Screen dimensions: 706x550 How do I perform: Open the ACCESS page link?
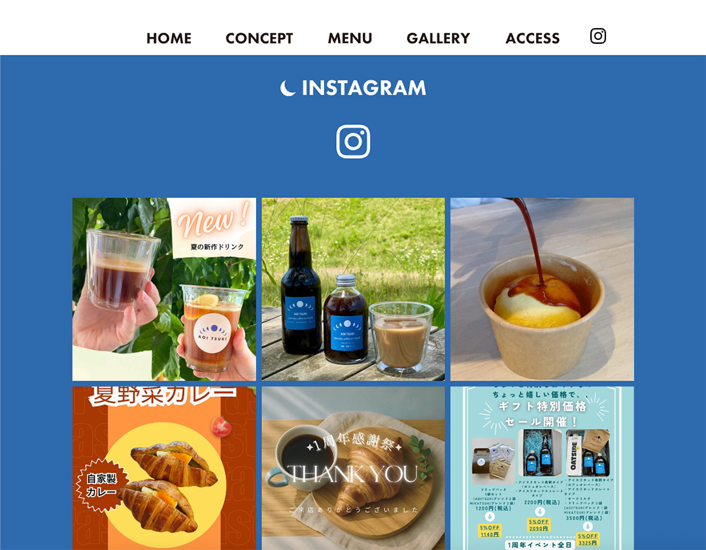click(x=533, y=39)
